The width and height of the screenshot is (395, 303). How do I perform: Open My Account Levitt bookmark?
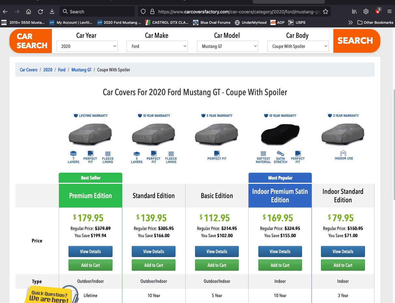pos(71,22)
